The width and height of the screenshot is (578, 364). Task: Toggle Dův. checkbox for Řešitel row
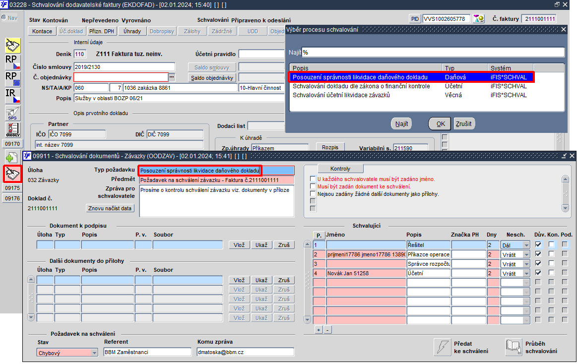point(538,244)
